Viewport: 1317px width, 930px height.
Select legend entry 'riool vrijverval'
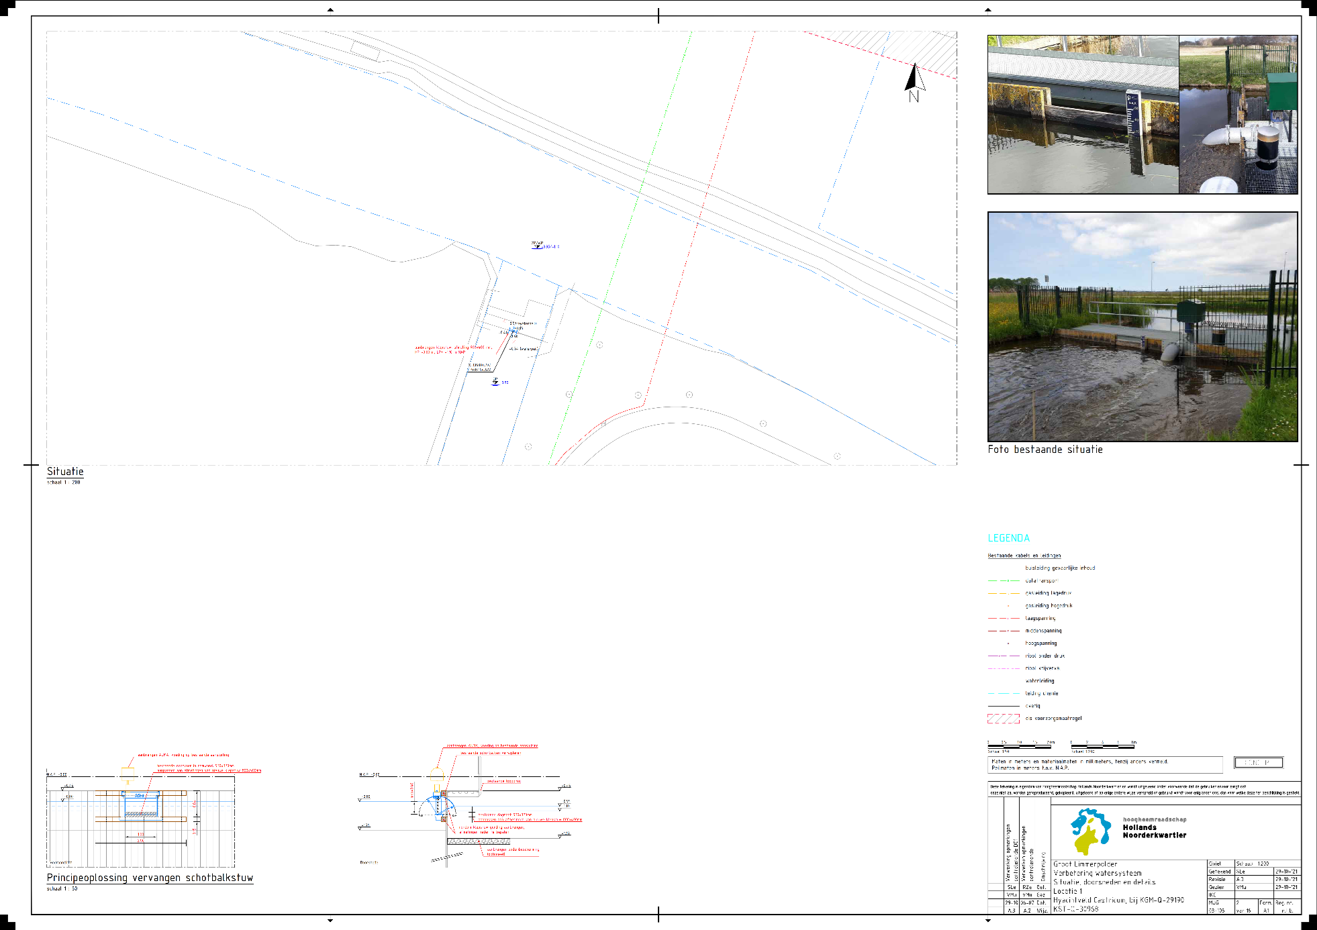(x=1042, y=668)
